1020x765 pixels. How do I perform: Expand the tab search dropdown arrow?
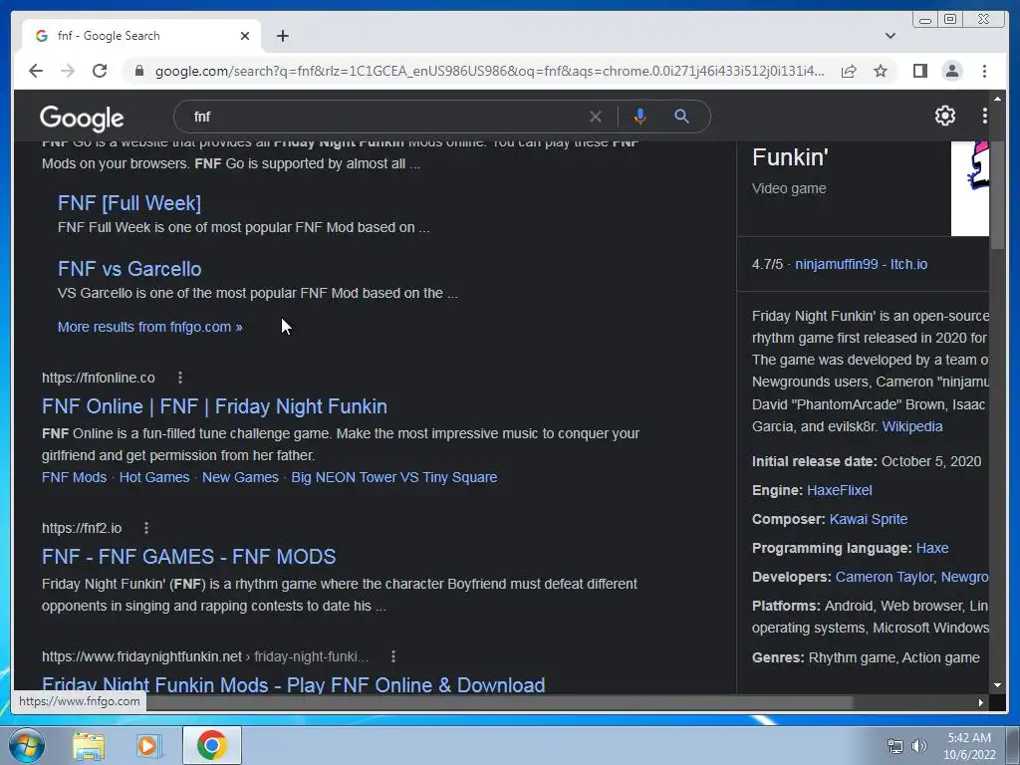coord(890,36)
